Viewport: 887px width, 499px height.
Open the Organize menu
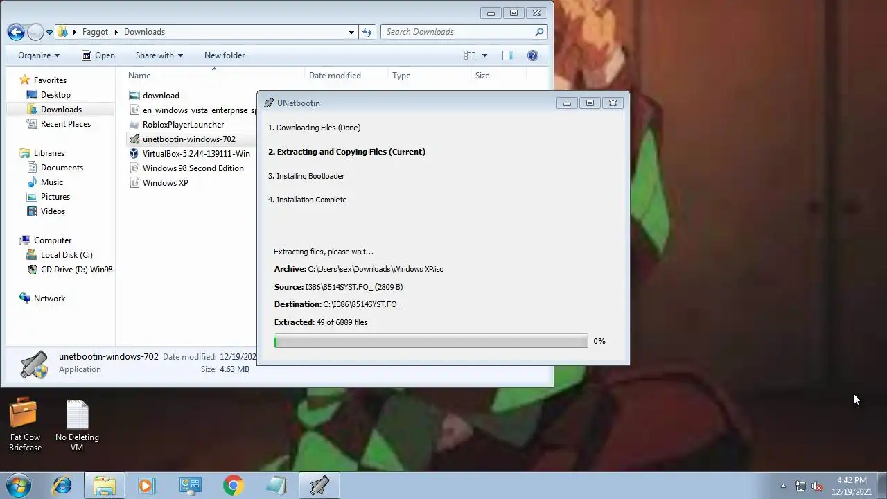pyautogui.click(x=39, y=55)
